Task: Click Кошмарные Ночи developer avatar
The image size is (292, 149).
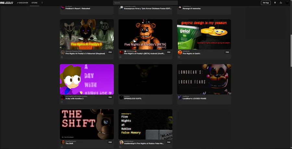Action: 121,7
